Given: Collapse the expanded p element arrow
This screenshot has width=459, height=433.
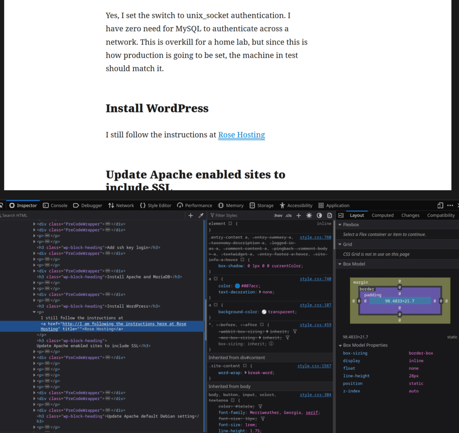Looking at the screenshot, I should point(34,312).
